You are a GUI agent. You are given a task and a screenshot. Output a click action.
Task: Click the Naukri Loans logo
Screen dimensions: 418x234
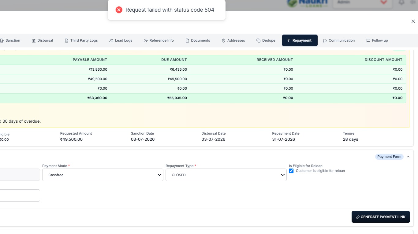click(x=308, y=3)
